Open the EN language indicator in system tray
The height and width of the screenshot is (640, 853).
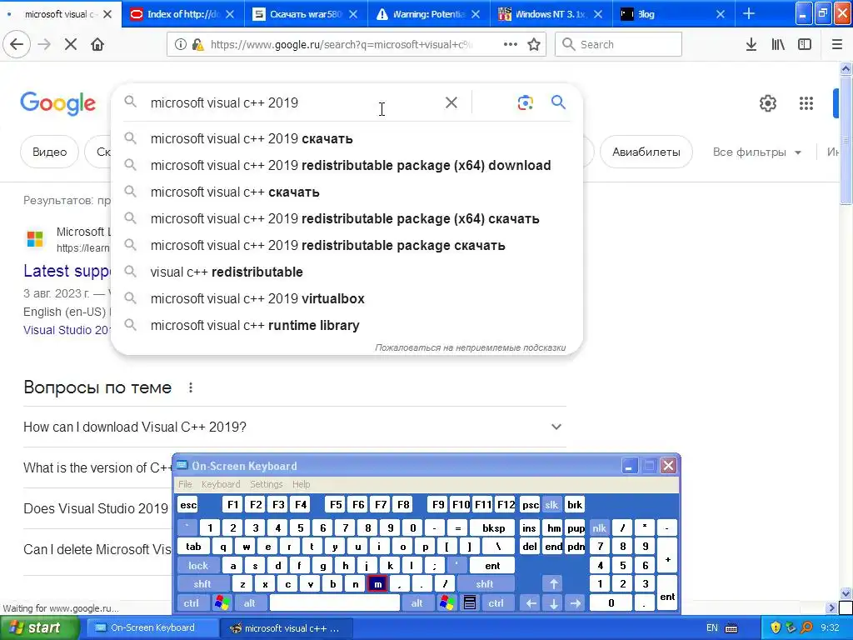click(x=711, y=627)
